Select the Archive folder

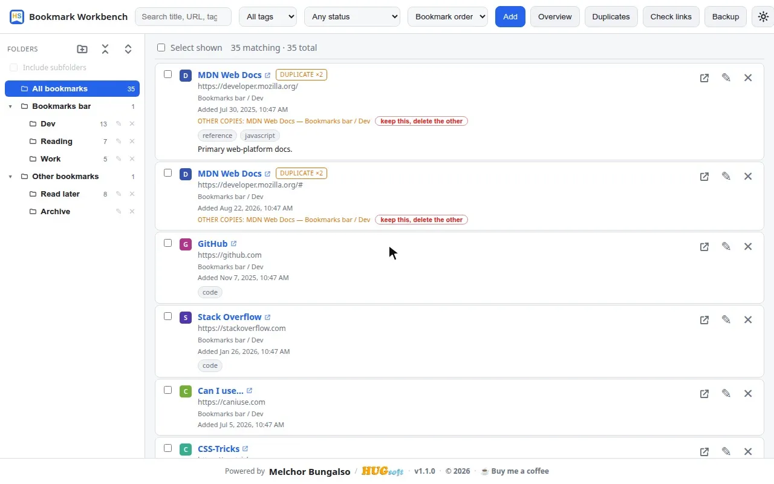coord(55,212)
